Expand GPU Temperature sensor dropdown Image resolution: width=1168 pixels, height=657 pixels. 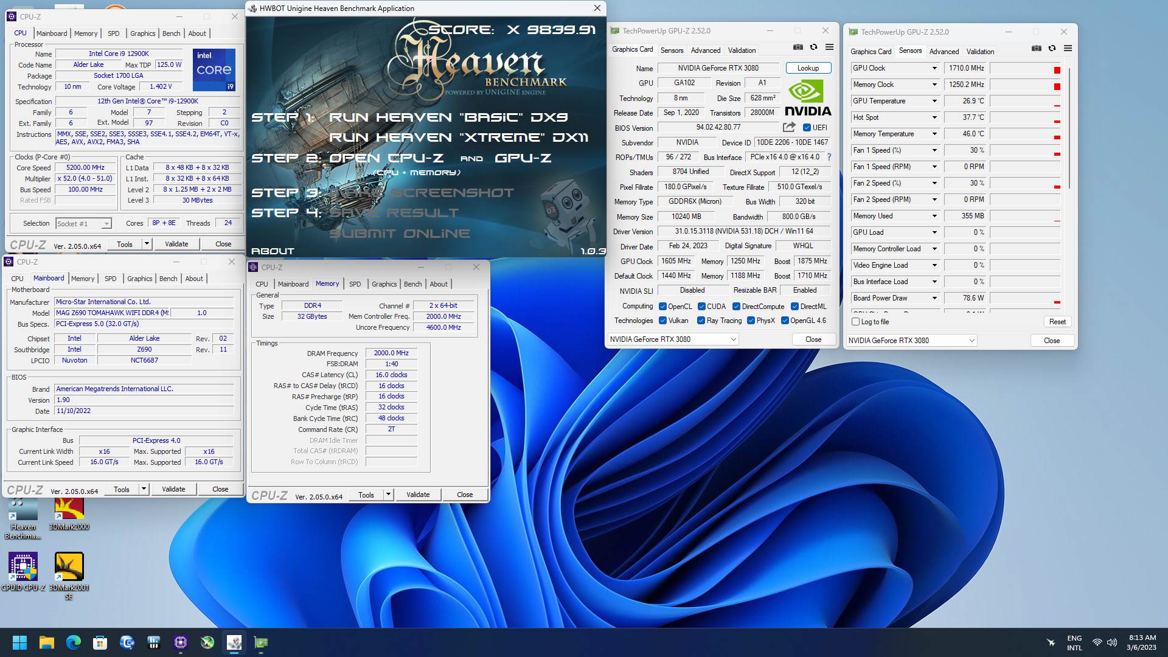(934, 101)
